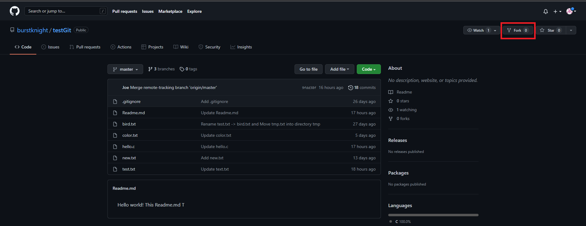This screenshot has height=226, width=586.
Task: Open the Wiki tab
Action: 181,47
